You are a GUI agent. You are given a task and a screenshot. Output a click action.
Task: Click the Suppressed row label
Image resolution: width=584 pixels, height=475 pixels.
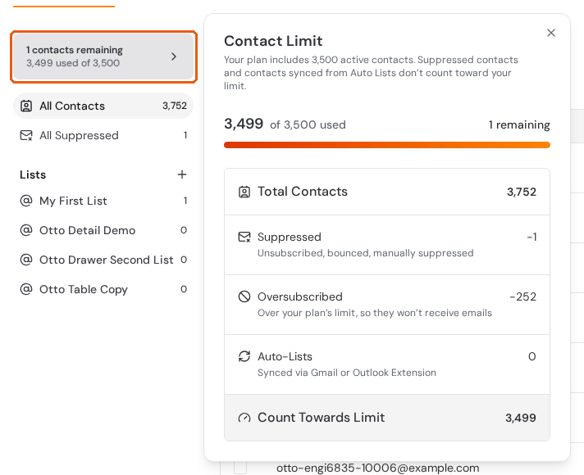click(290, 237)
